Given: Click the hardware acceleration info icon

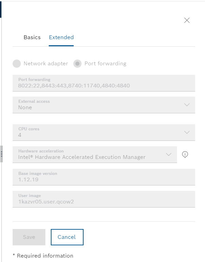Looking at the screenshot, I should [185, 154].
